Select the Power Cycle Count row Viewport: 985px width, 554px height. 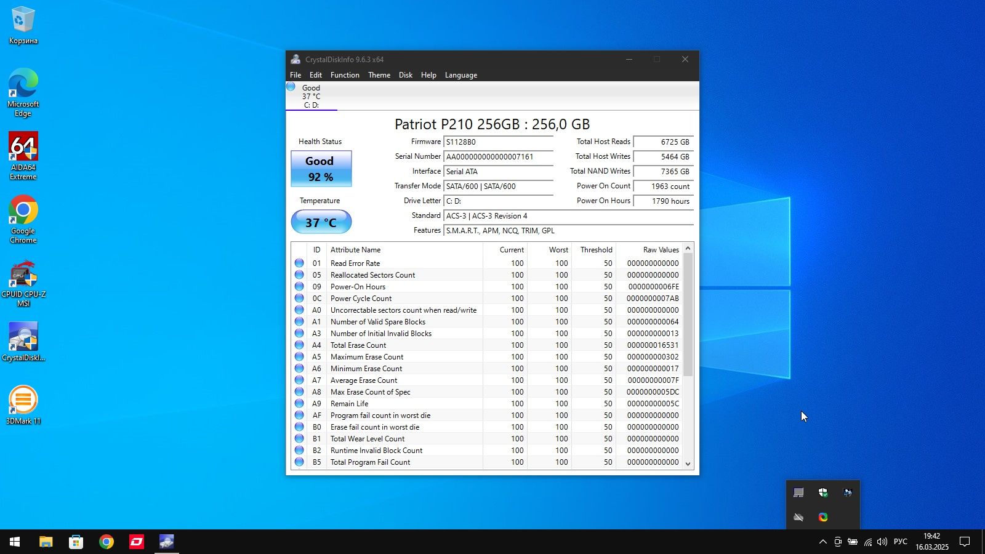coord(487,298)
